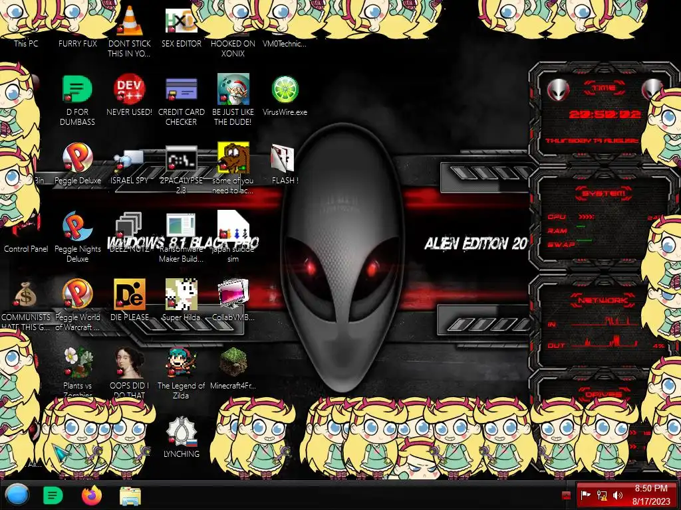Screen dimensions: 681x510
Task: Click the CPU usage row in SYSTEM widget
Action: tap(604, 217)
